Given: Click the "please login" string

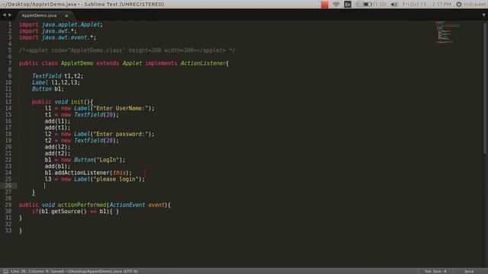Looking at the screenshot, I should point(116,180).
